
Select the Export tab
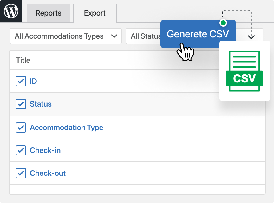coord(95,13)
